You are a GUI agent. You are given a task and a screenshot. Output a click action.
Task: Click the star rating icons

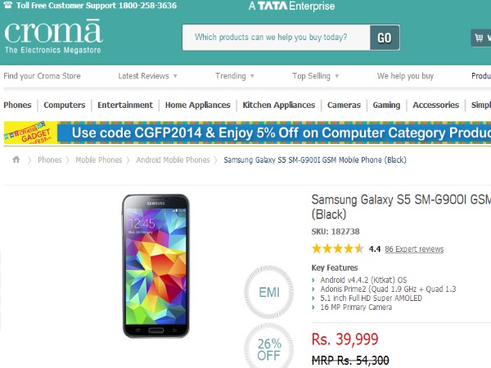point(337,249)
